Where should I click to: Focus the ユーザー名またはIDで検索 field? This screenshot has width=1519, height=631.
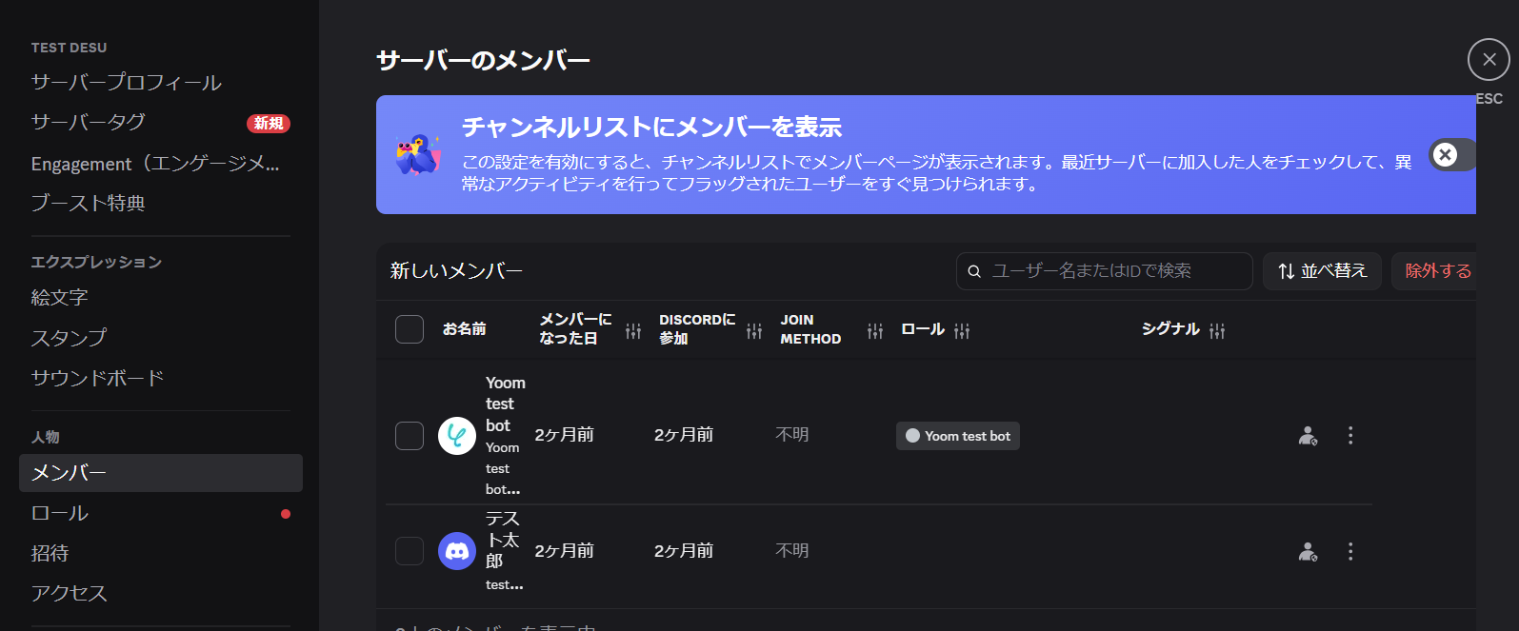(x=1105, y=271)
